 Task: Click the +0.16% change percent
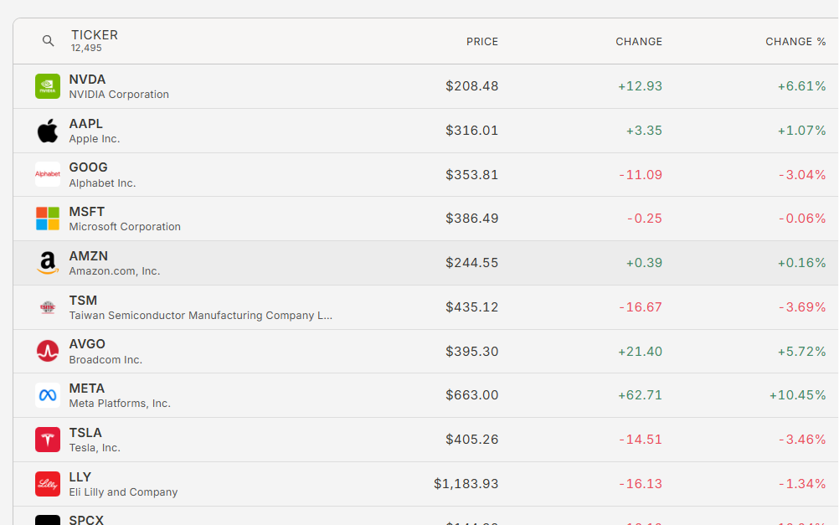(801, 263)
